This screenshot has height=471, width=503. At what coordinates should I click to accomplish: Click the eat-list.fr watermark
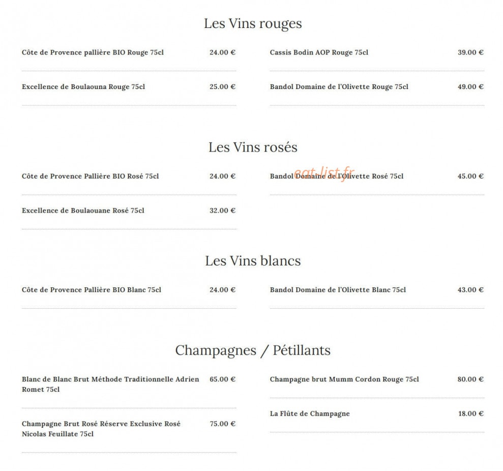pyautogui.click(x=324, y=173)
